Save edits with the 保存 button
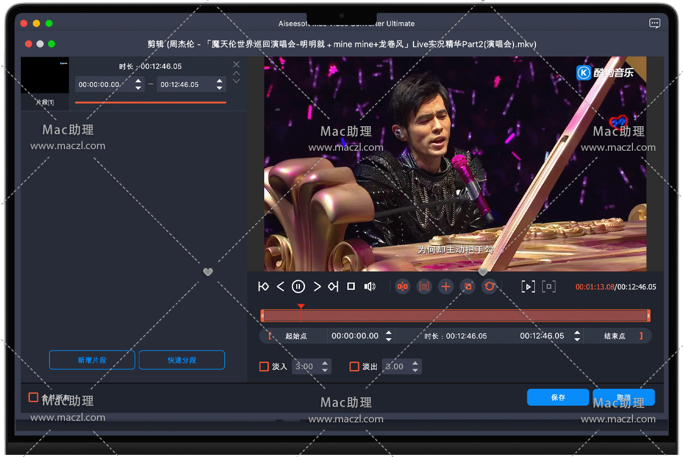This screenshot has width=683, height=457. pos(558,397)
